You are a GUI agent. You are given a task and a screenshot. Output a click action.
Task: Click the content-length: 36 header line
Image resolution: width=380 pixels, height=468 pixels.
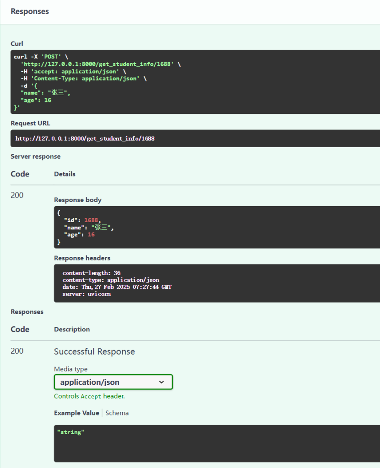(91, 273)
